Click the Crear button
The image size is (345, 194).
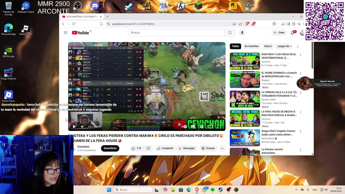tap(279, 33)
